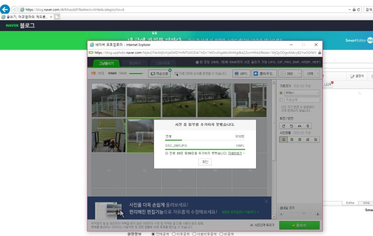Select the first 사진정렬 alignment icon
Viewport: 373px width, 236px height.
point(284,139)
